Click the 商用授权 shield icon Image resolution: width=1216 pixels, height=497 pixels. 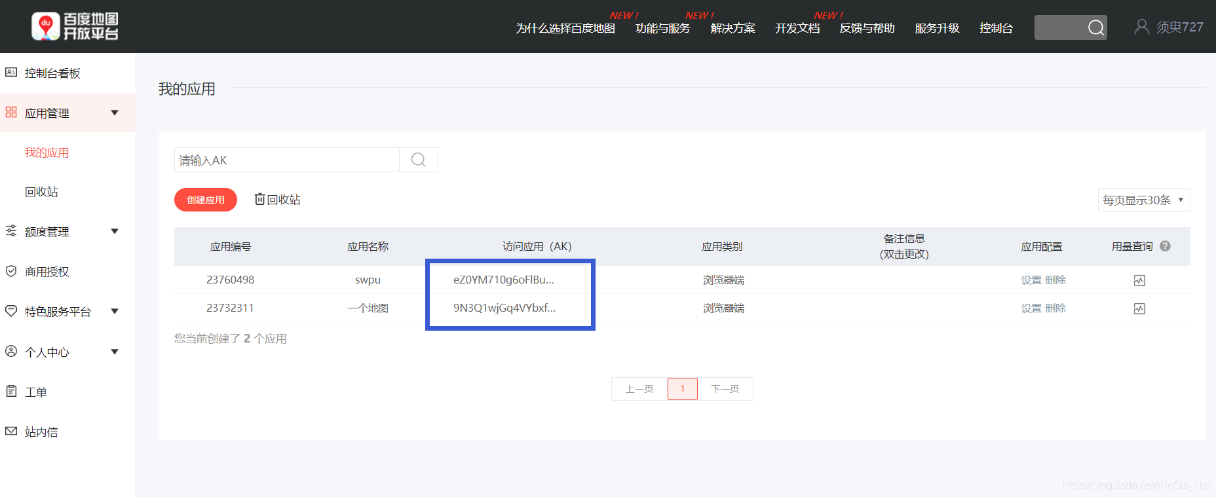[11, 271]
